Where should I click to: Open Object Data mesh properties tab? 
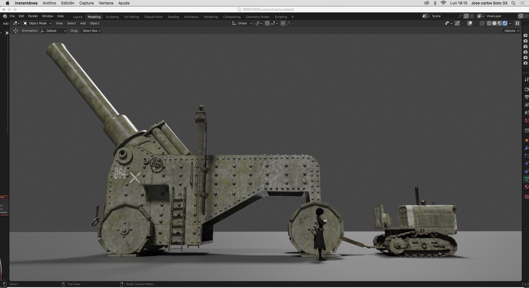tap(527, 179)
